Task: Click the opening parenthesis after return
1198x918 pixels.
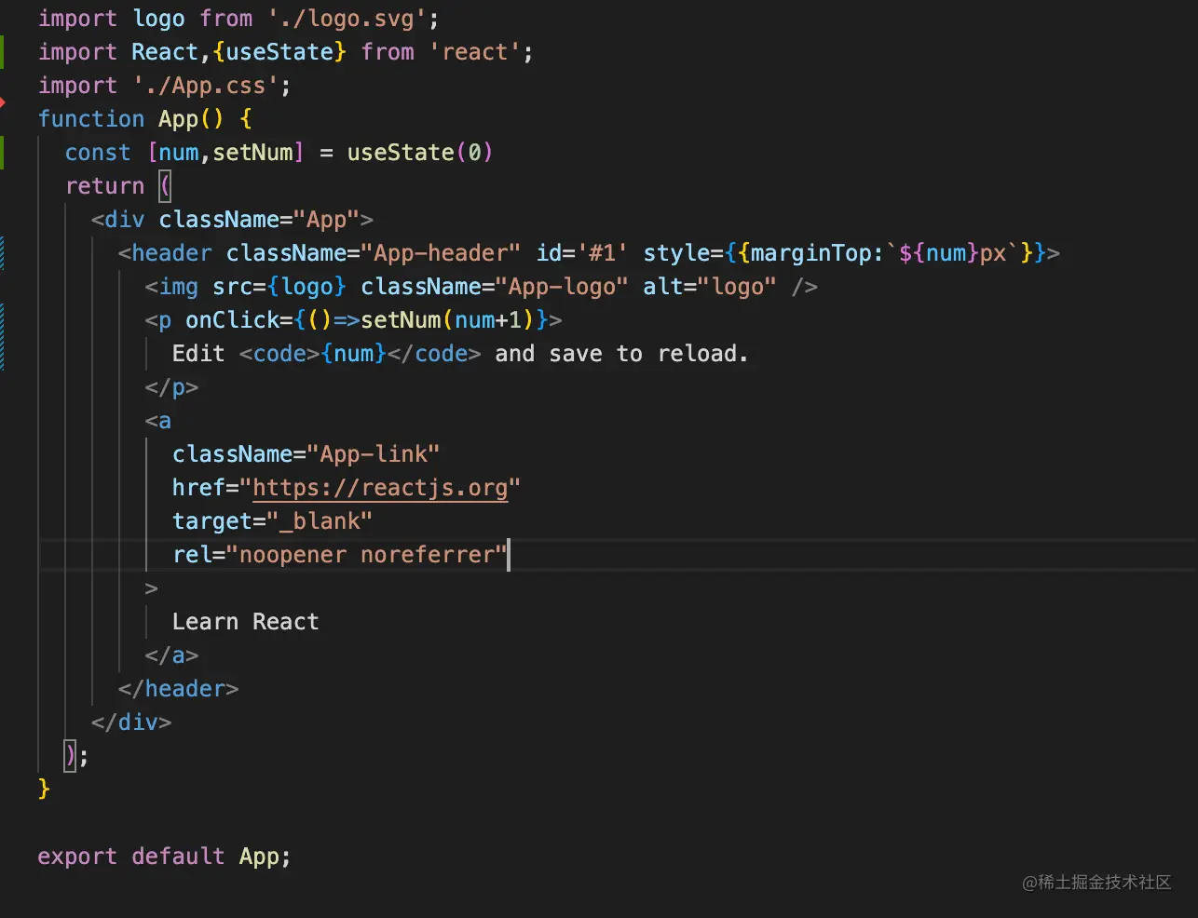Action: click(x=165, y=186)
